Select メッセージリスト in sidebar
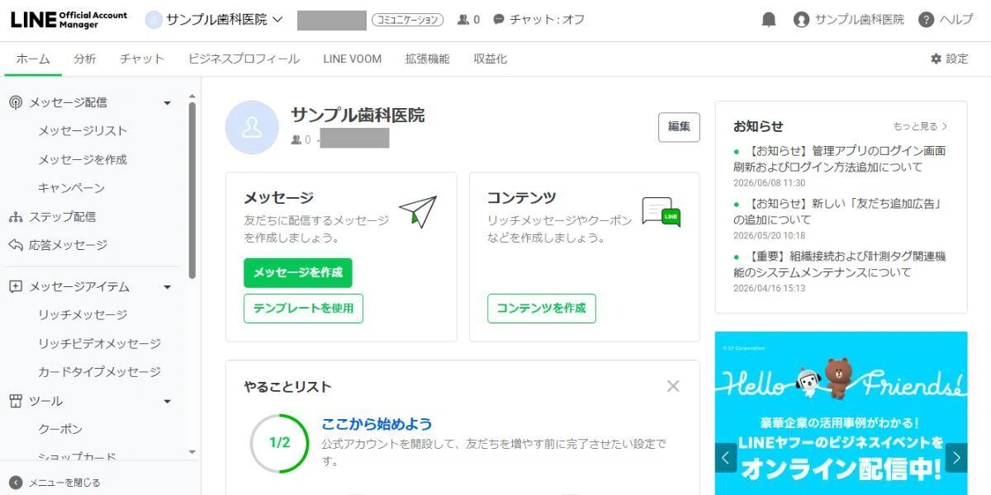Viewport: 991px width, 495px height. (83, 131)
